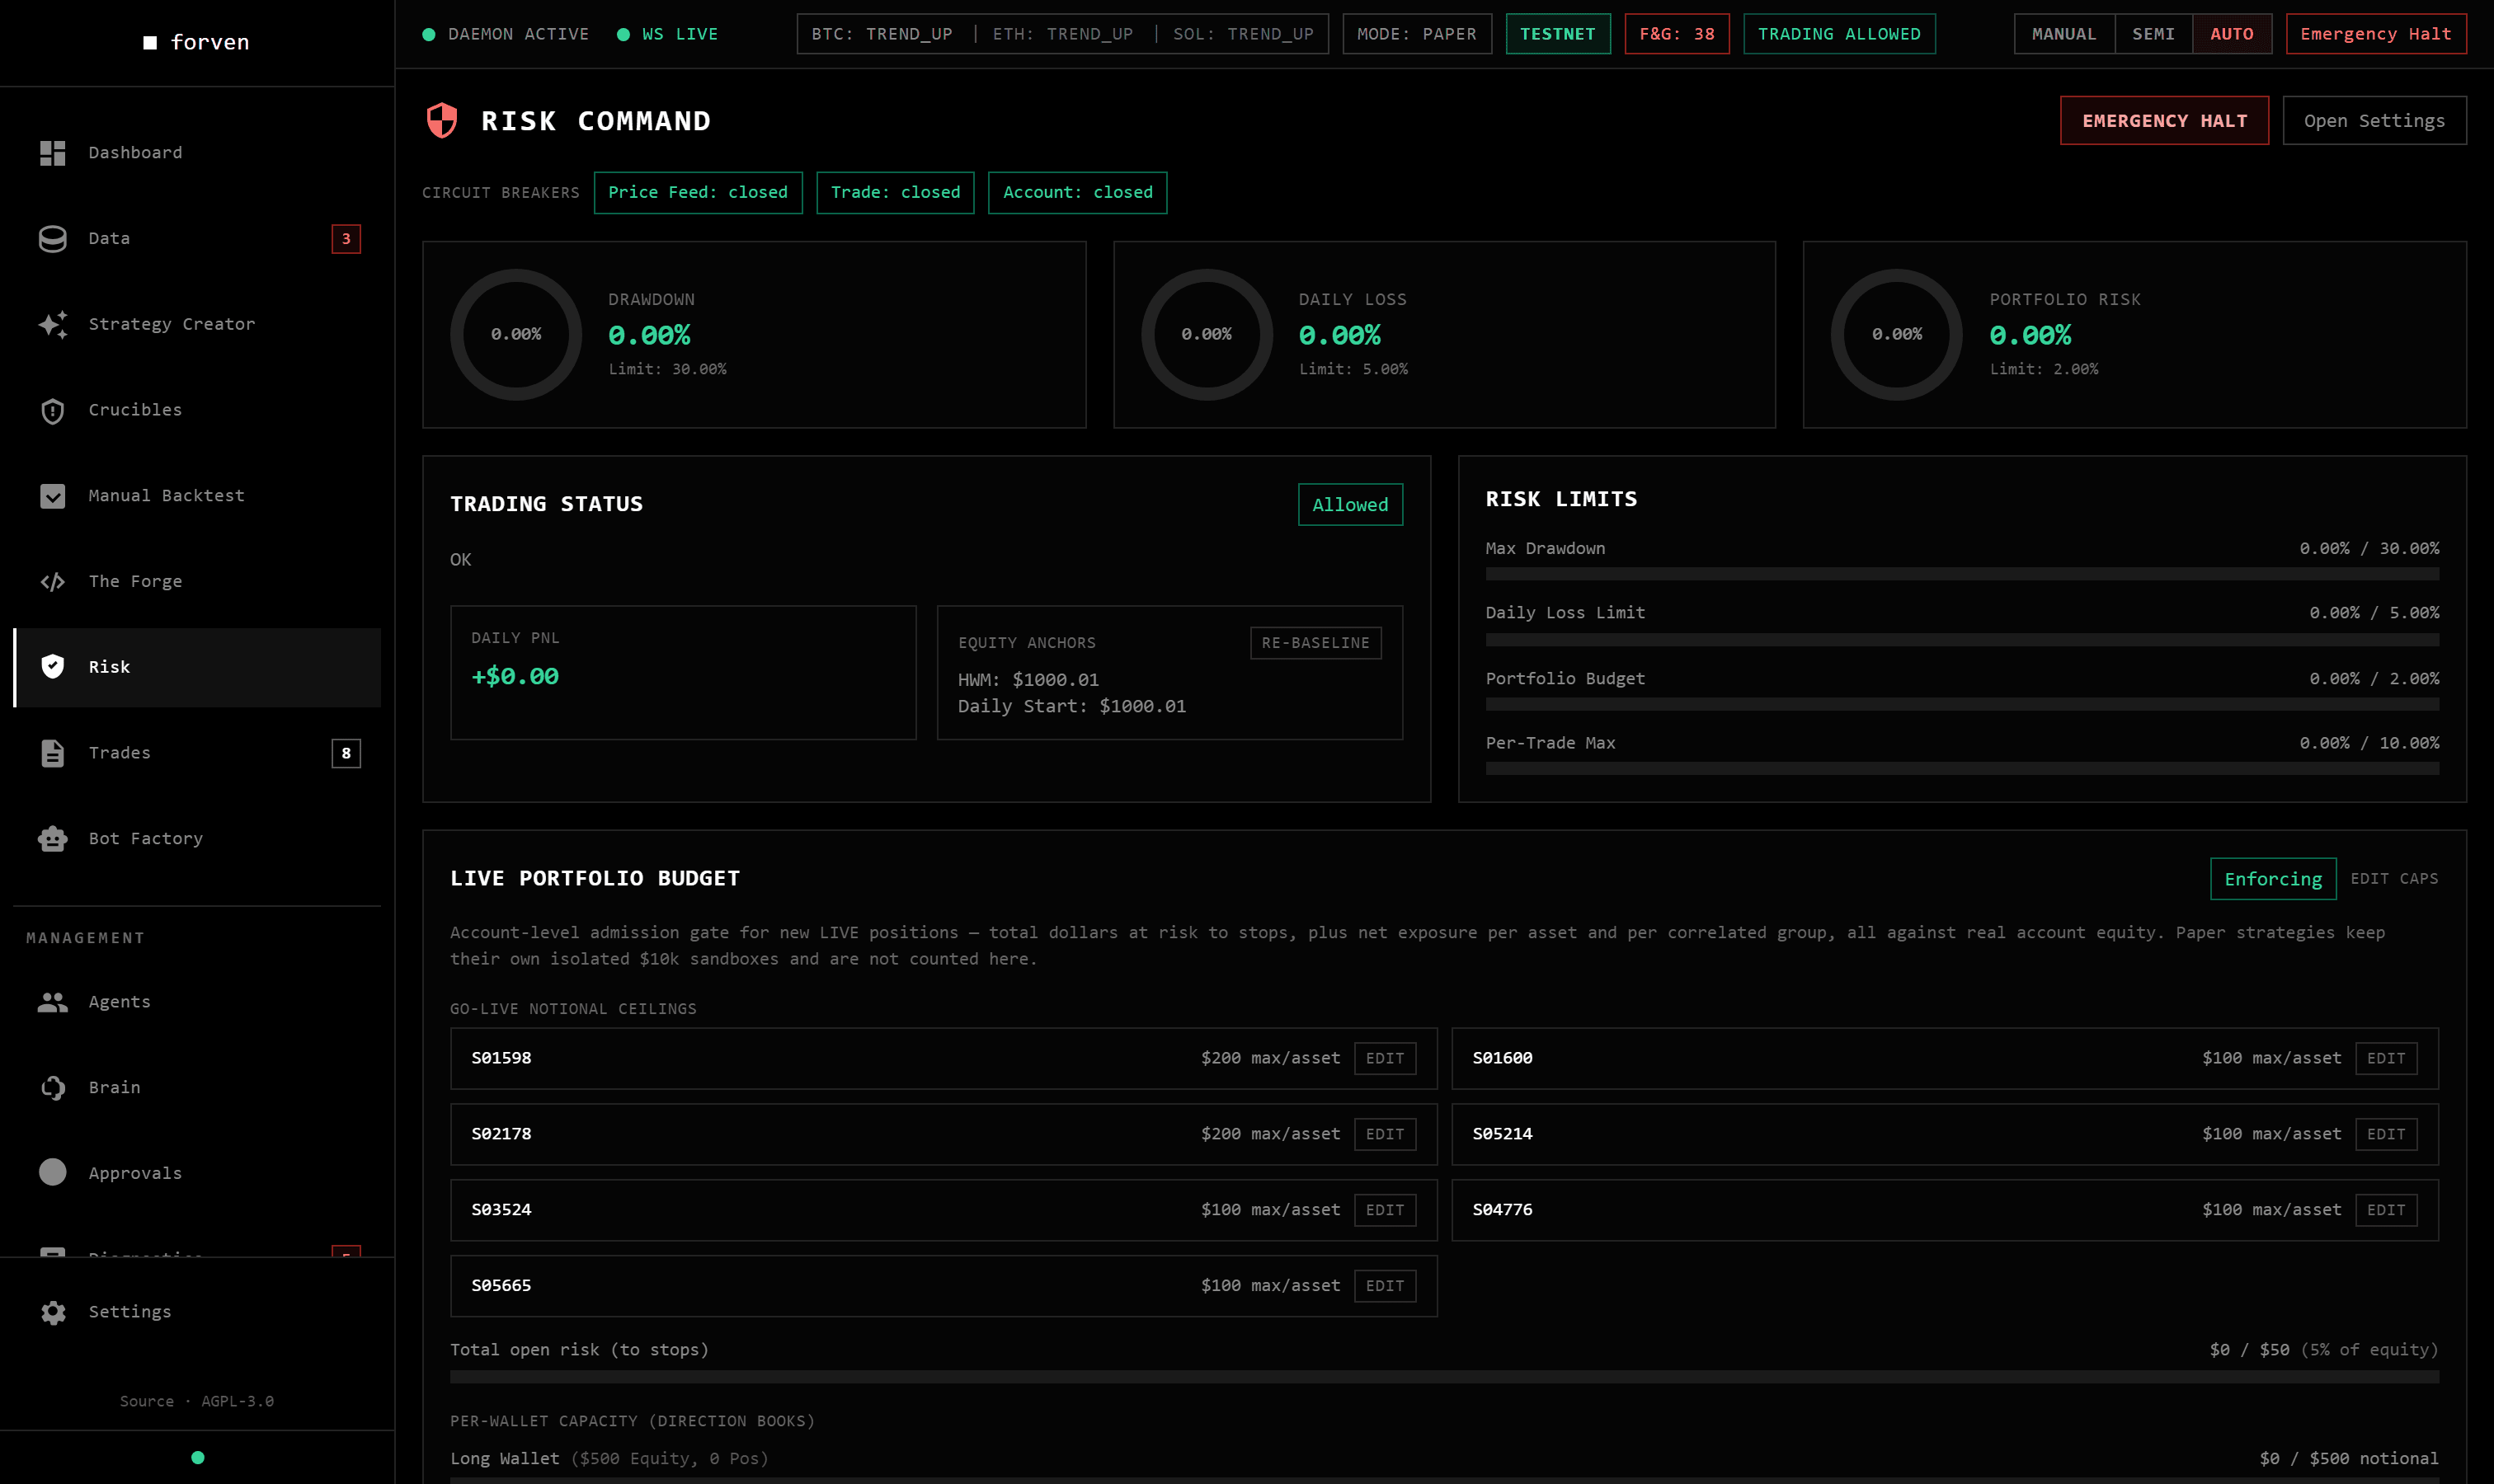
Task: Click the Portfolio Risk circular gauge
Action: [1897, 335]
